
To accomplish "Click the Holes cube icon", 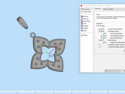I will pyautogui.click(x=82, y=23).
